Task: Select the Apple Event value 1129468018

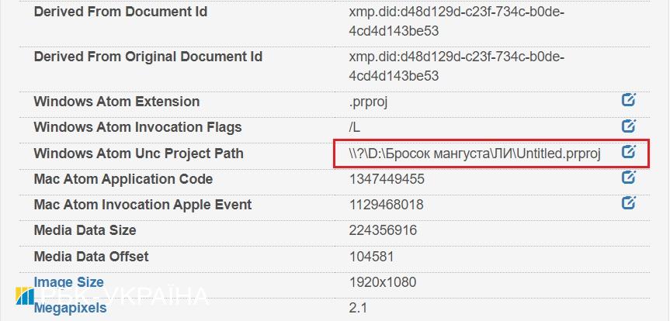Action: (387, 205)
